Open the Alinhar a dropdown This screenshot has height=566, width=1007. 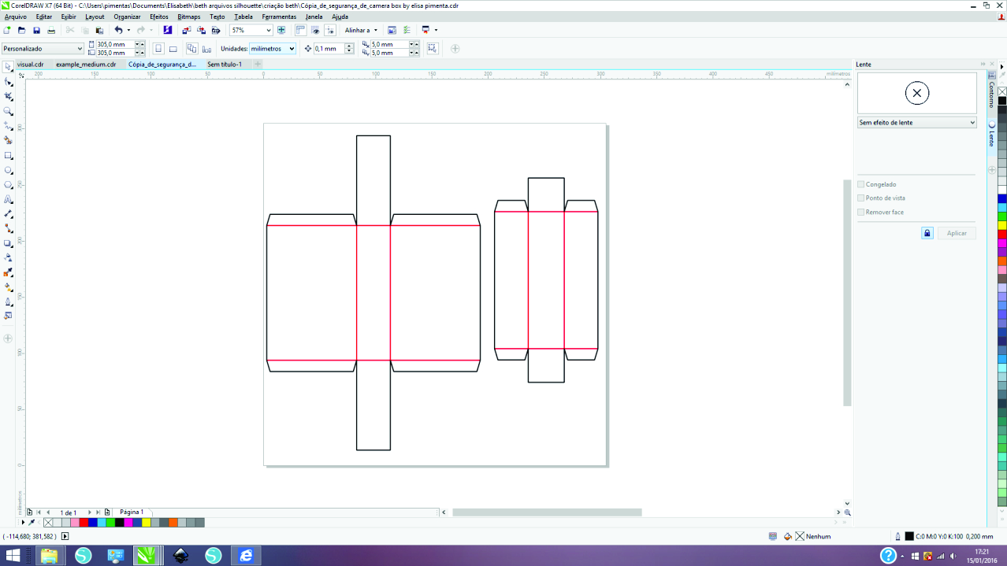(361, 30)
